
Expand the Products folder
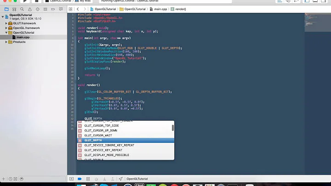click(x=6, y=42)
